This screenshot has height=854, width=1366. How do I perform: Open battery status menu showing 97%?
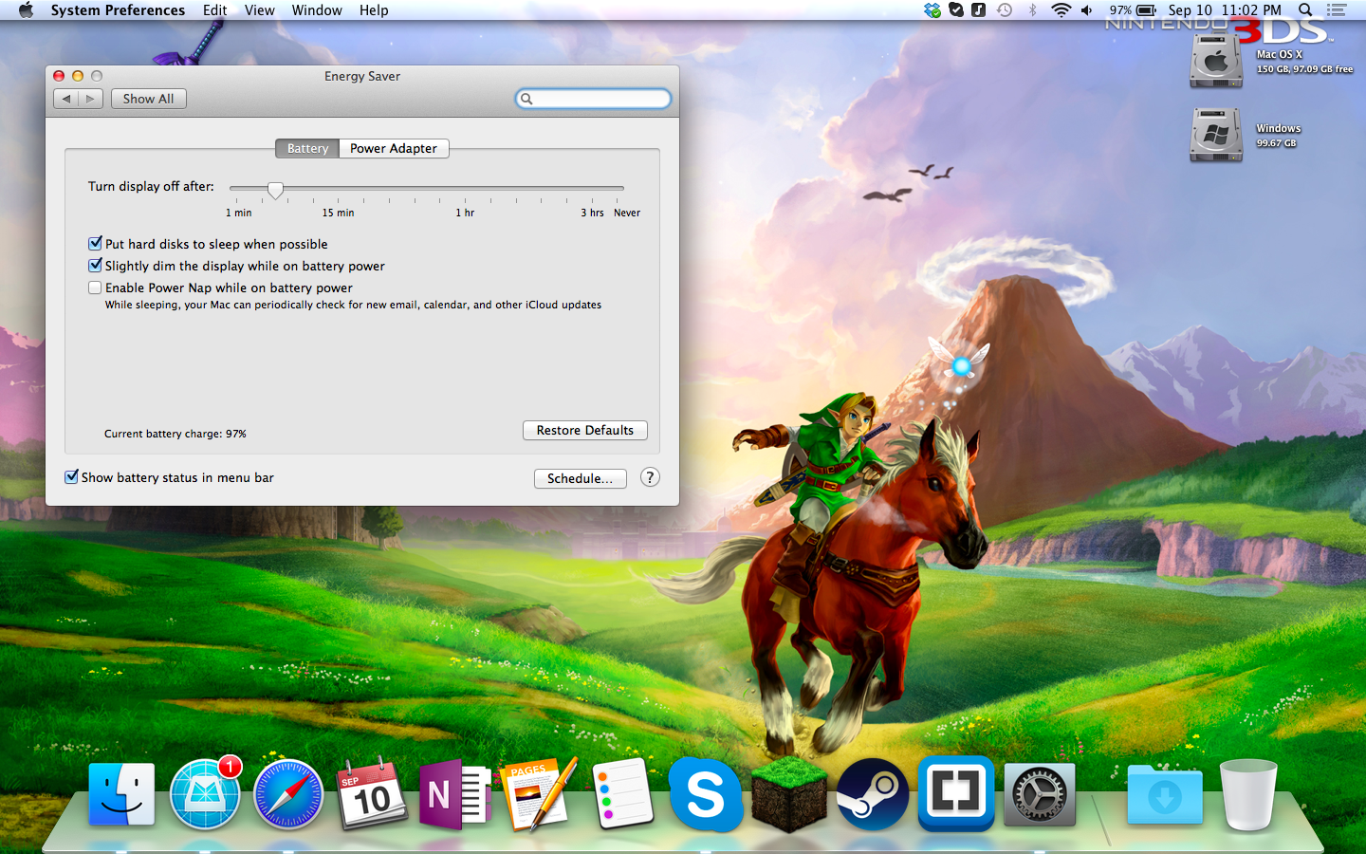[x=1133, y=10]
